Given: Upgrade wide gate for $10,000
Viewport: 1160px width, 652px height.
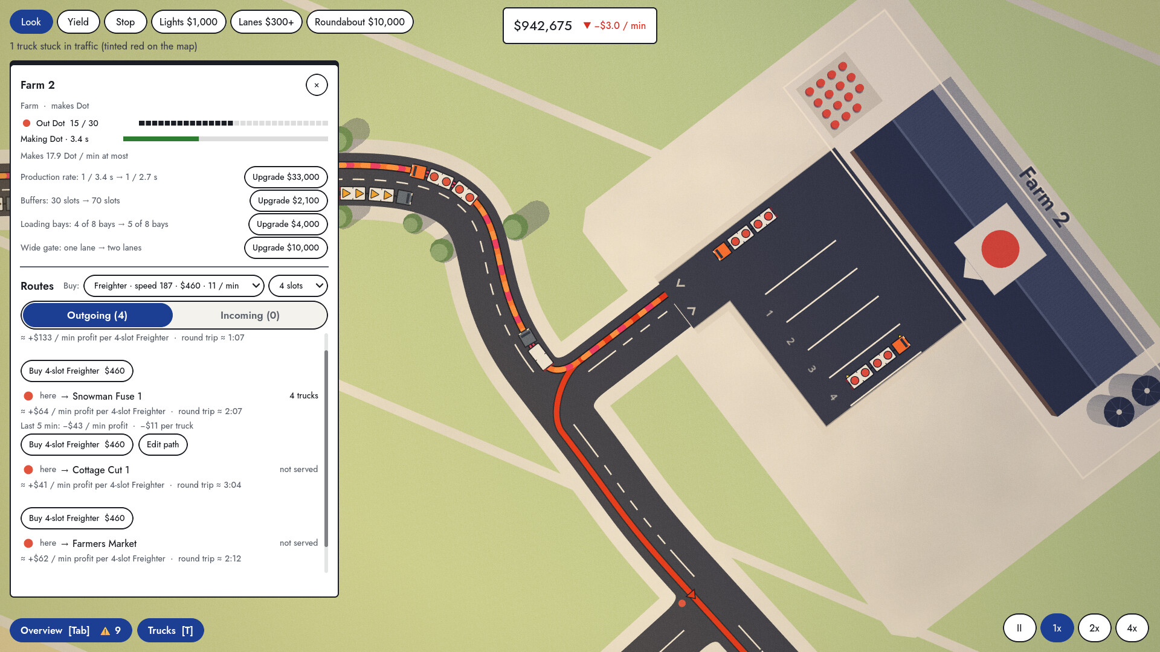Looking at the screenshot, I should click(x=286, y=248).
